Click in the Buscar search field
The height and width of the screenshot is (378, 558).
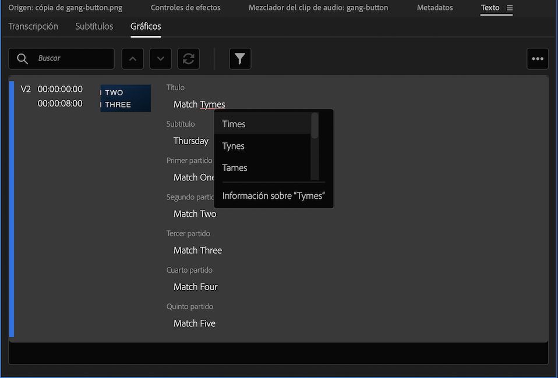tap(62, 59)
